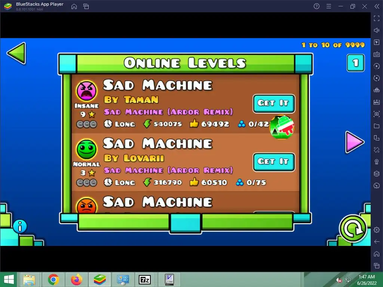
Task: Open the memory trim icon
Action: [377, 90]
